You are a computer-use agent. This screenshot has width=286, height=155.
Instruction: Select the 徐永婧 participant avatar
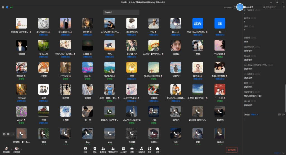(87, 23)
